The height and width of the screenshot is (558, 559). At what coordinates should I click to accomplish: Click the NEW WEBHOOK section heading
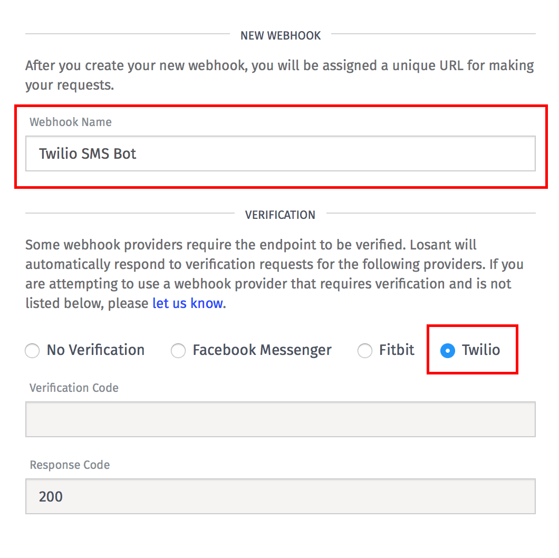[281, 36]
